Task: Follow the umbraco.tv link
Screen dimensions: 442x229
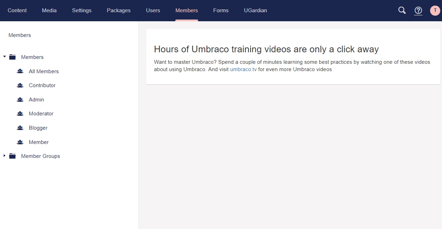Action: pyautogui.click(x=244, y=69)
